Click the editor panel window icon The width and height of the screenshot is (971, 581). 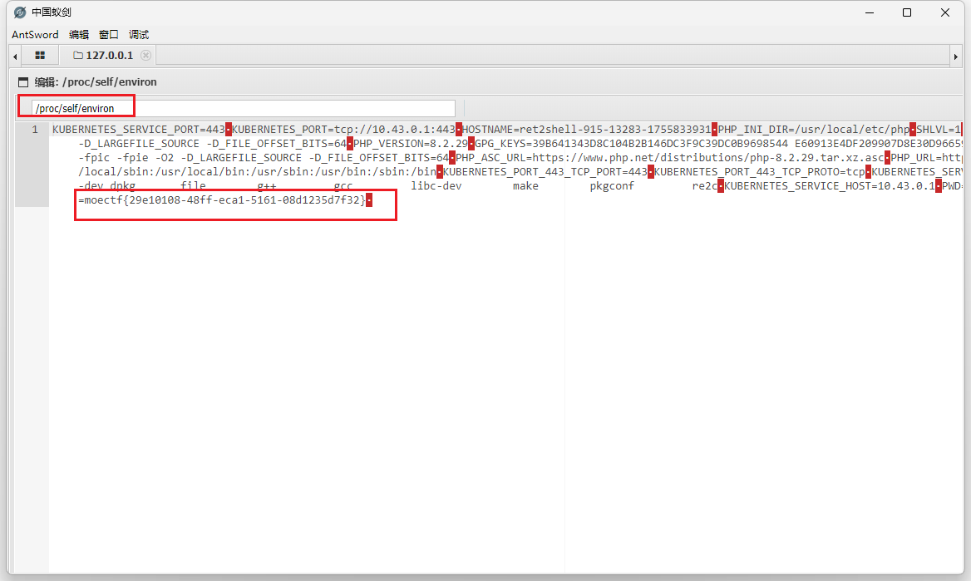click(x=23, y=82)
